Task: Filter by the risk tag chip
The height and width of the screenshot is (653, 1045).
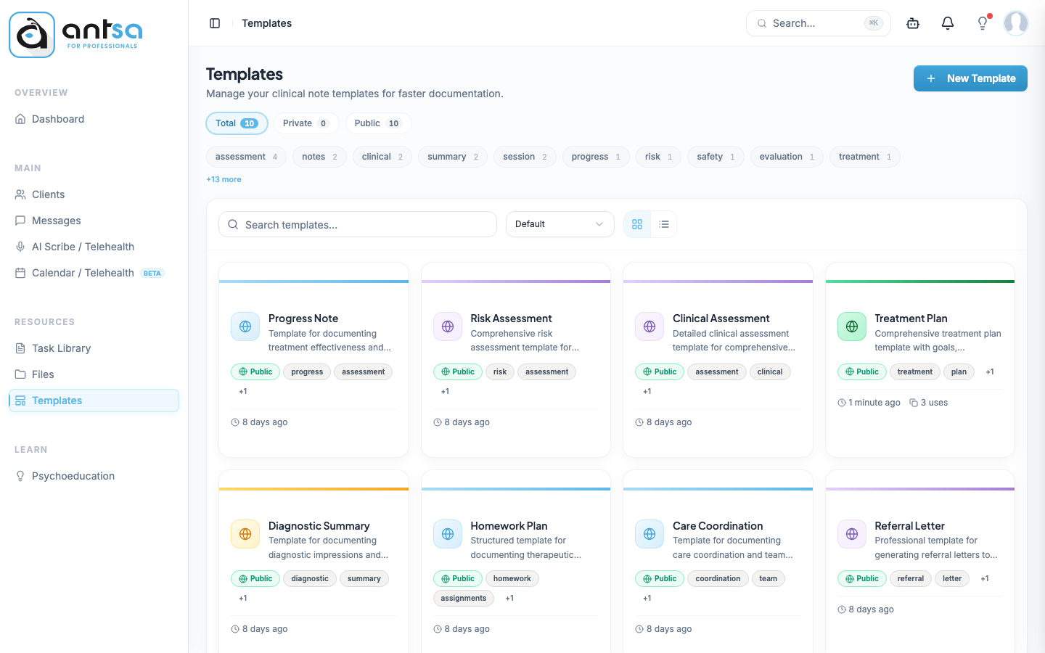Action: [658, 157]
